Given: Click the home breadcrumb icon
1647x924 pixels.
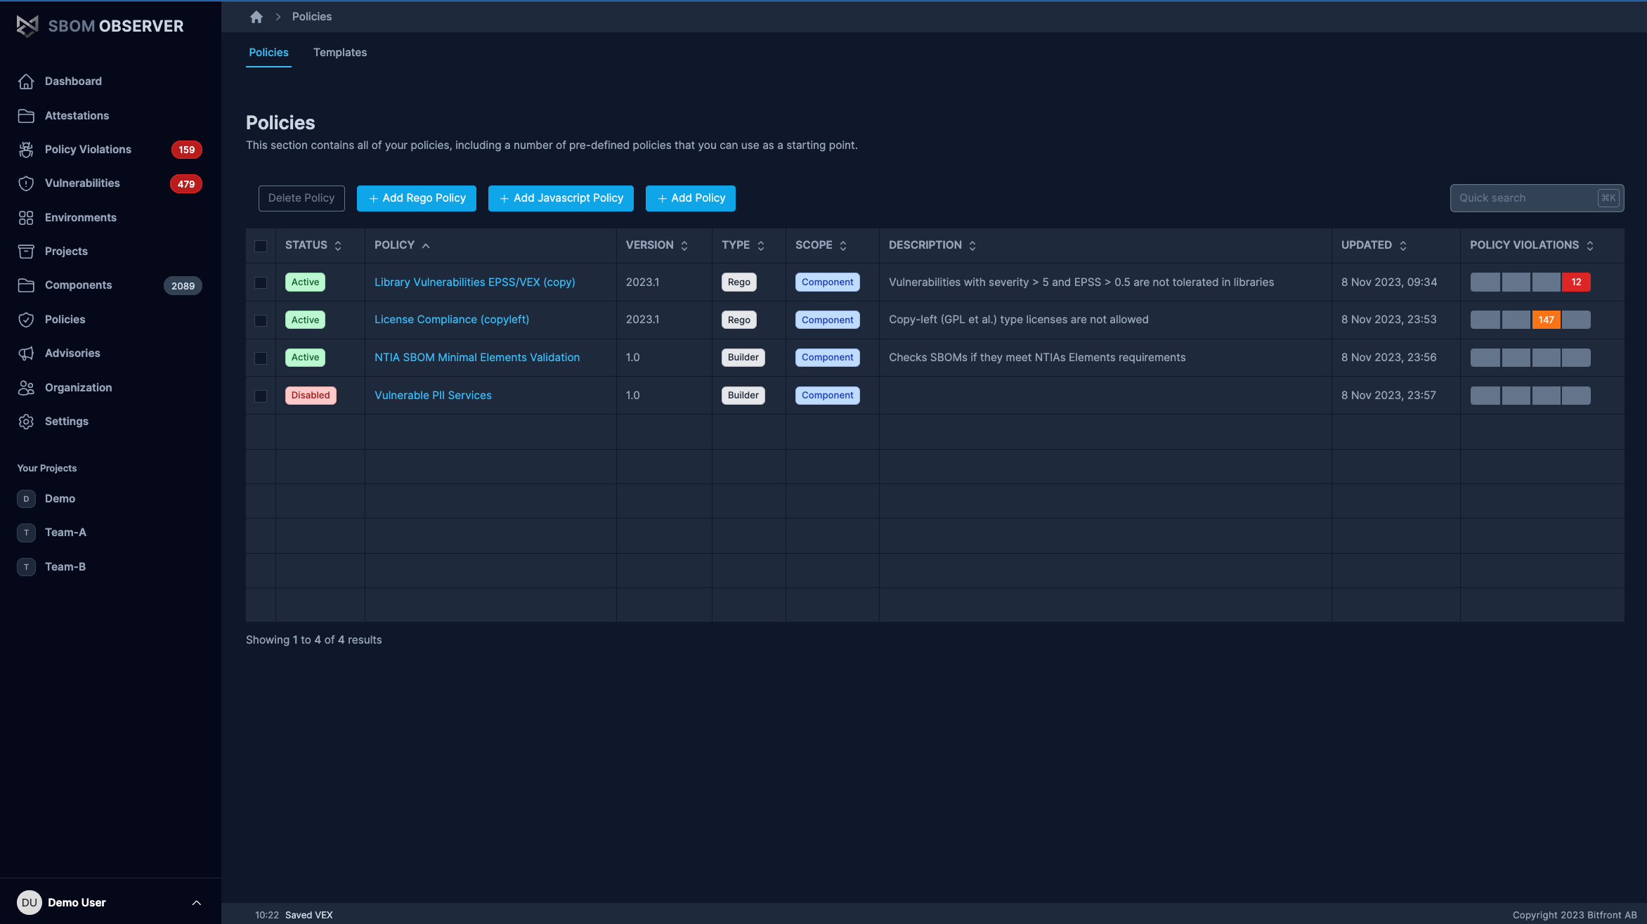Looking at the screenshot, I should 256,17.
